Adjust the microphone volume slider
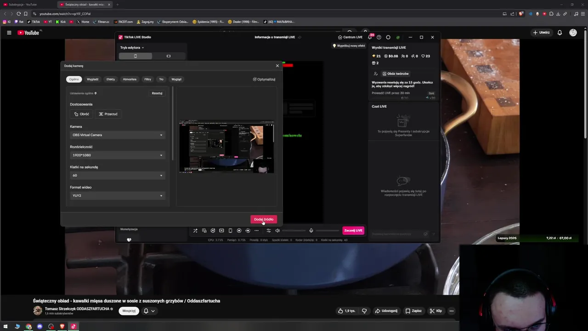The width and height of the screenshot is (588, 331). 327,230
